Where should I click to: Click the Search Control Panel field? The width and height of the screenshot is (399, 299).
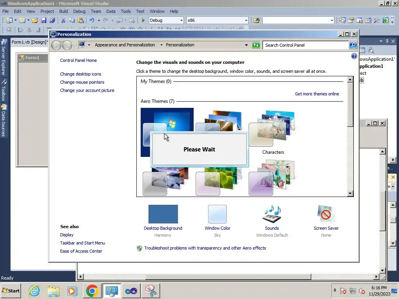[305, 45]
